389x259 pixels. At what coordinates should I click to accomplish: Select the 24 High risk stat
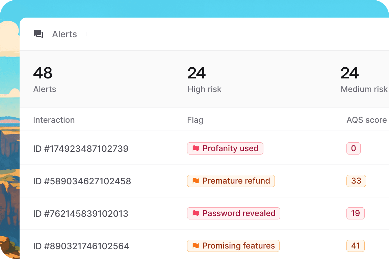197,73
